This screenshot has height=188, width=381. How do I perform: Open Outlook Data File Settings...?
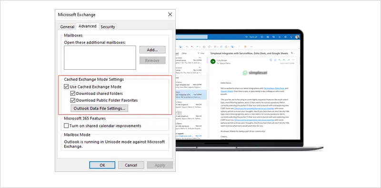pos(100,108)
